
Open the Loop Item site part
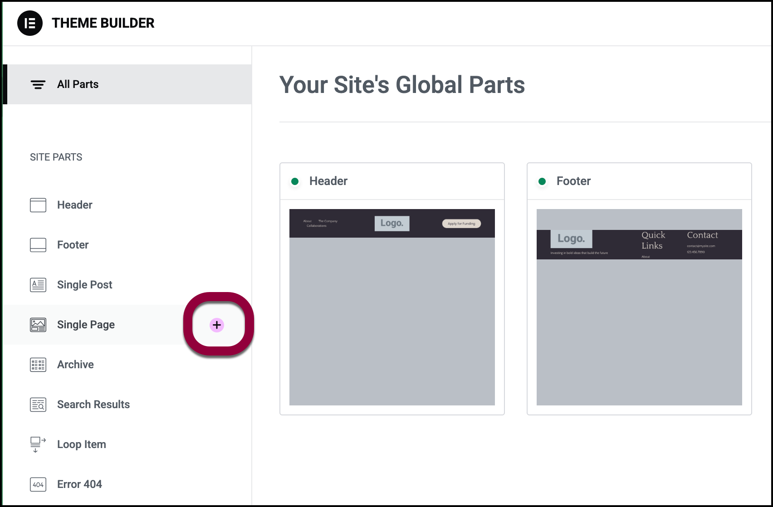[82, 444]
